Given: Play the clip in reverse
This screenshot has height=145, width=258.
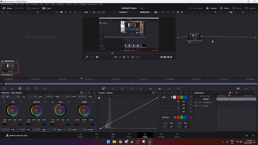Looking at the screenshot, I should (x=120, y=57).
